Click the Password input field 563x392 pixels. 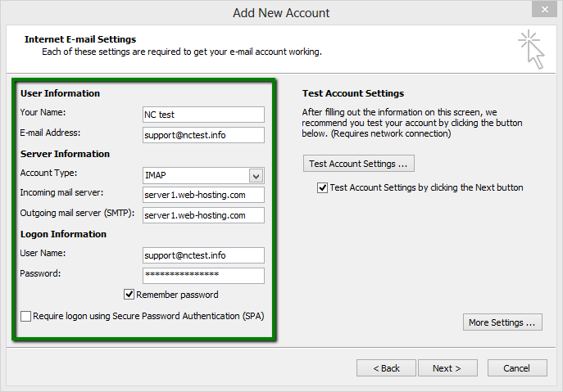click(x=203, y=276)
